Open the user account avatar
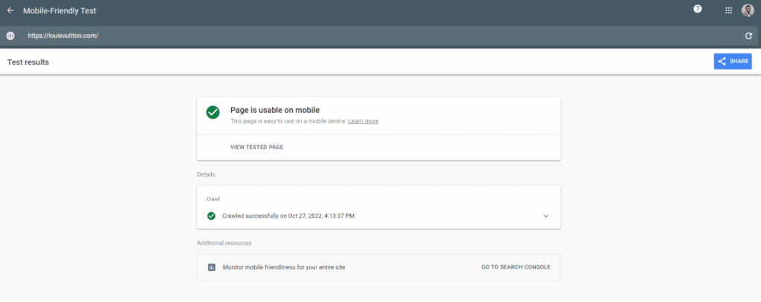This screenshot has width=761, height=302. (x=748, y=10)
